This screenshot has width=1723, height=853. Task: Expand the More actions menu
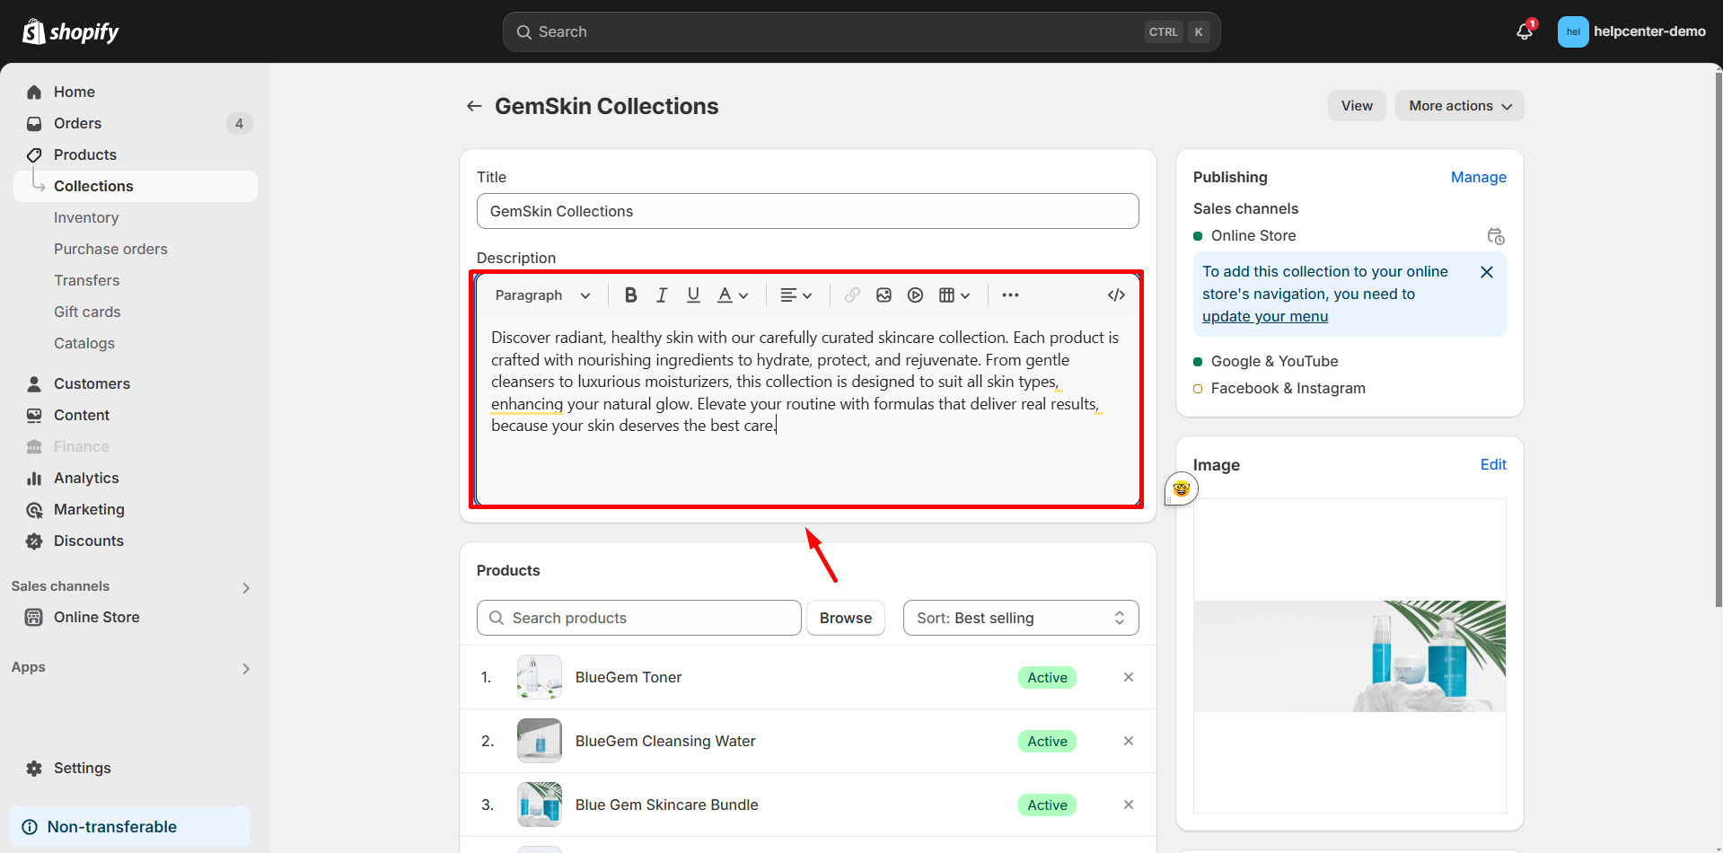1459,106
